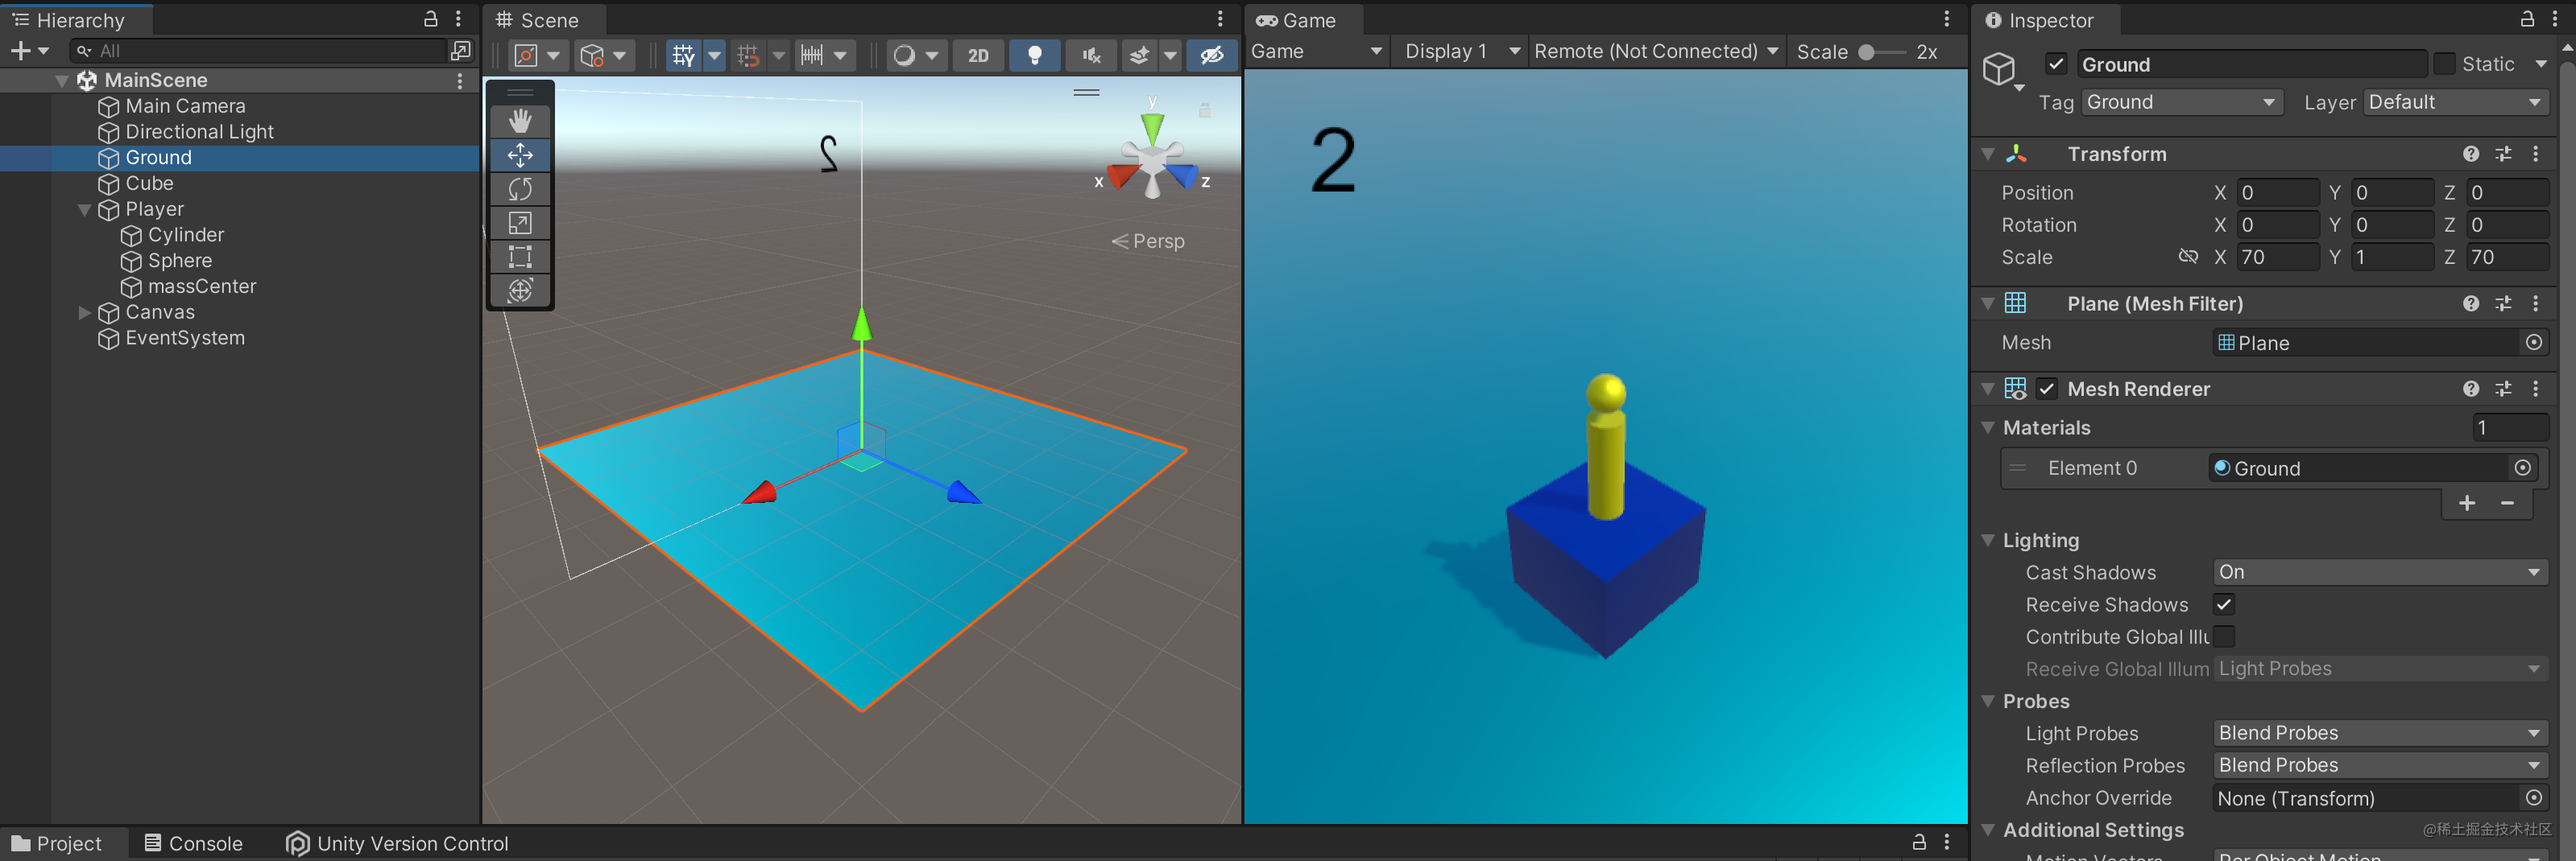This screenshot has width=2576, height=861.
Task: Click the tool handle pivot icon
Action: click(x=526, y=55)
